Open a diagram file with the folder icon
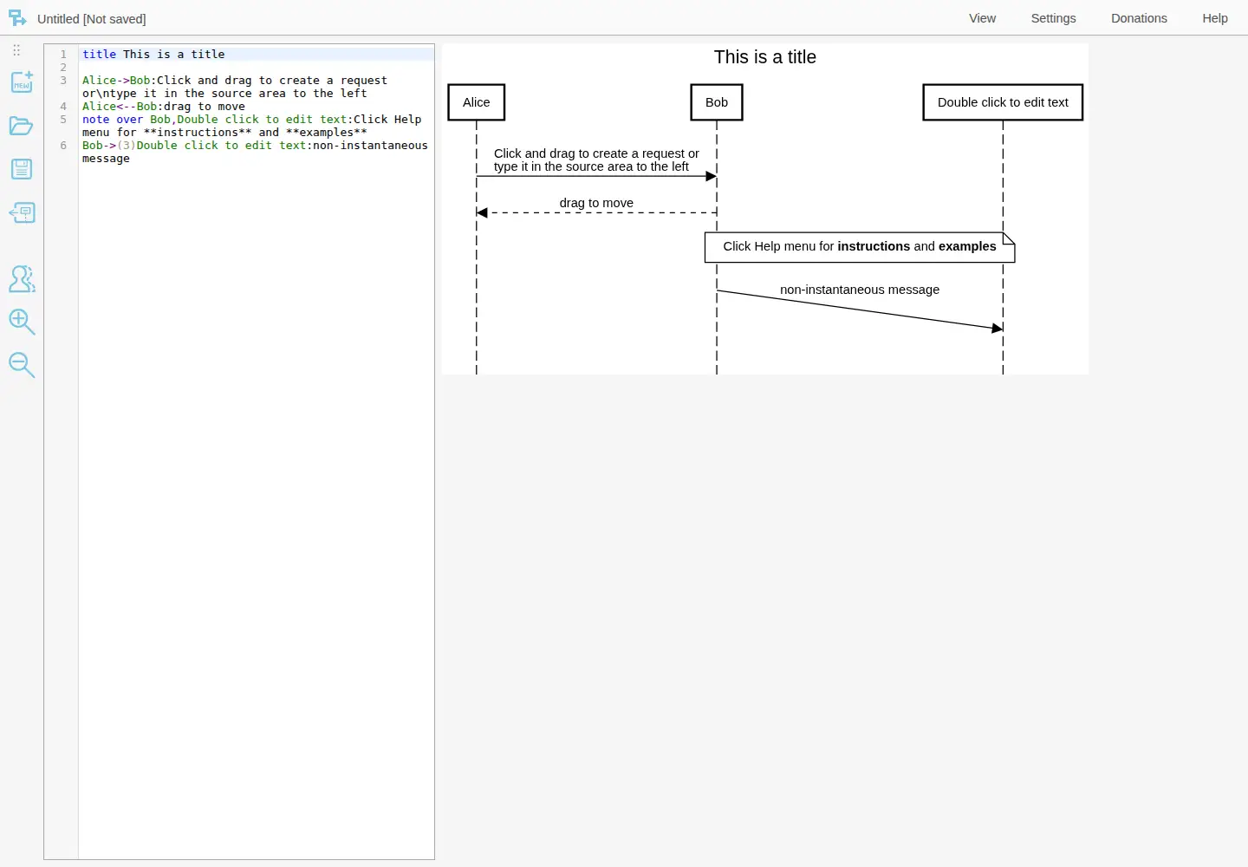The image size is (1248, 867). click(x=22, y=126)
